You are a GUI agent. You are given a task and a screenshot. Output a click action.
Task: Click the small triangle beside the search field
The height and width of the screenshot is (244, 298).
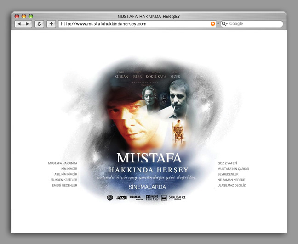(x=218, y=23)
